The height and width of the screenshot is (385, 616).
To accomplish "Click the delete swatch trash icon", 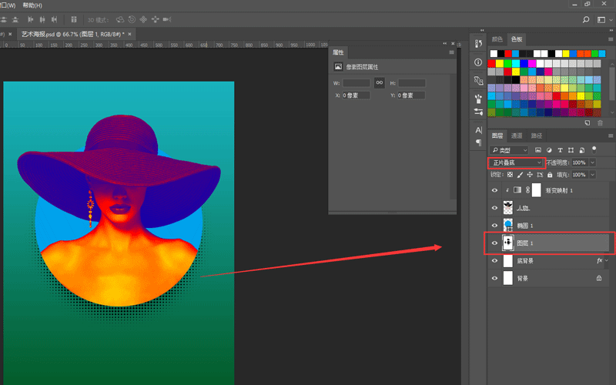I will 601,123.
